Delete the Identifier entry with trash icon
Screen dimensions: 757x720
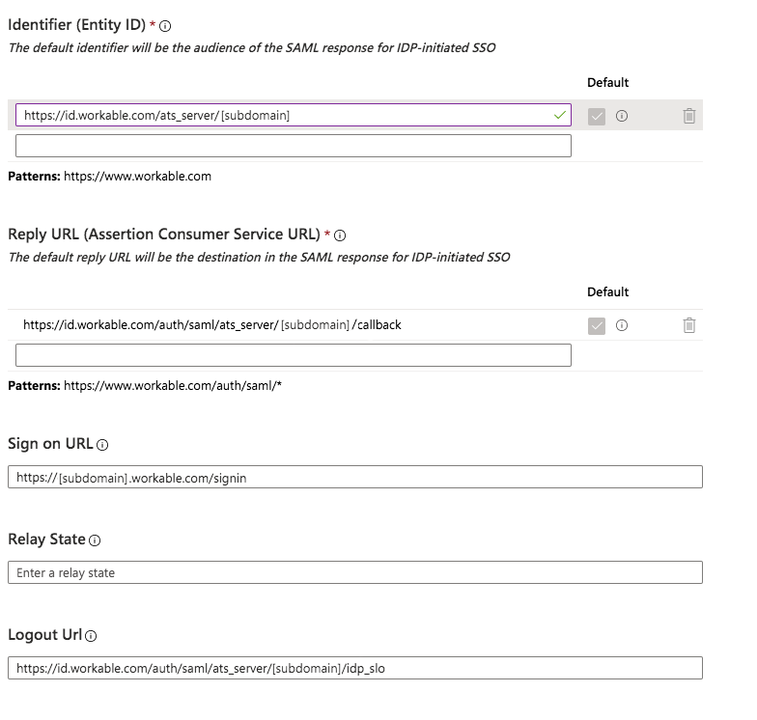click(x=689, y=116)
